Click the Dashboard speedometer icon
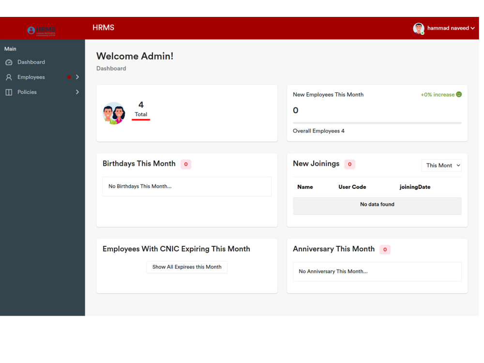This screenshot has width=484, height=363. click(9, 62)
